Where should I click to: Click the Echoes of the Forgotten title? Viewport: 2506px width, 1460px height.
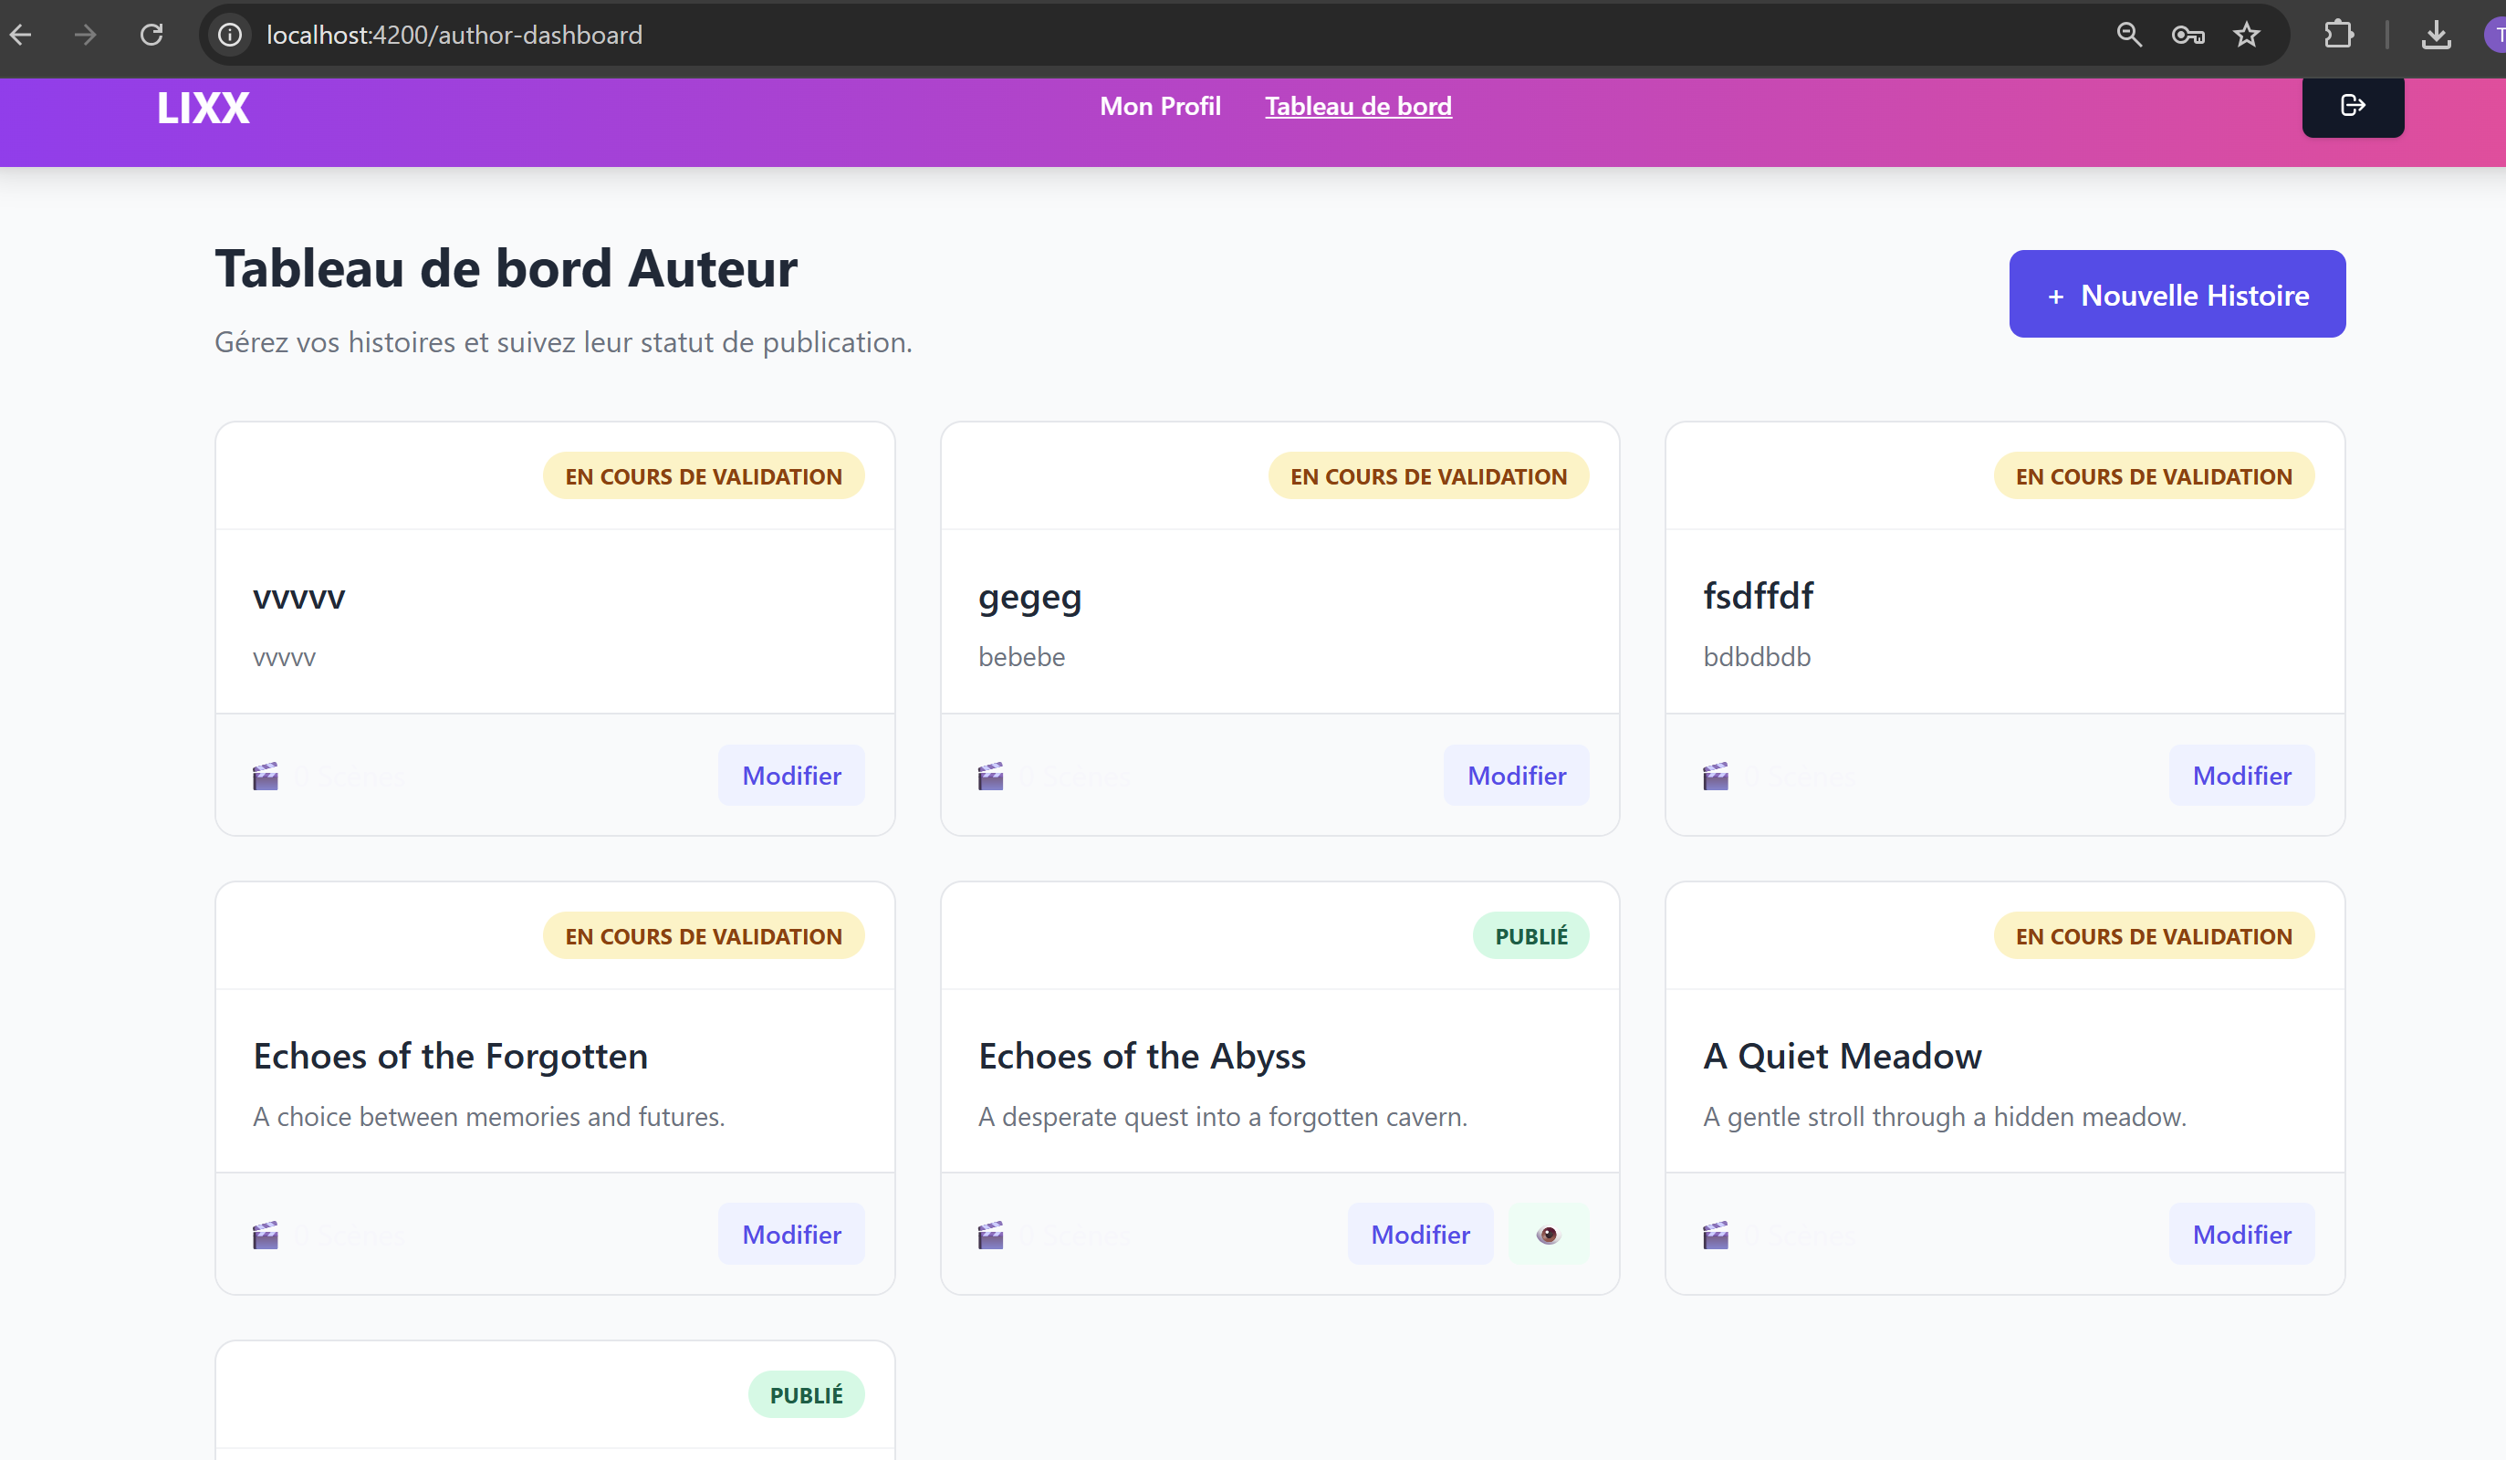[451, 1056]
